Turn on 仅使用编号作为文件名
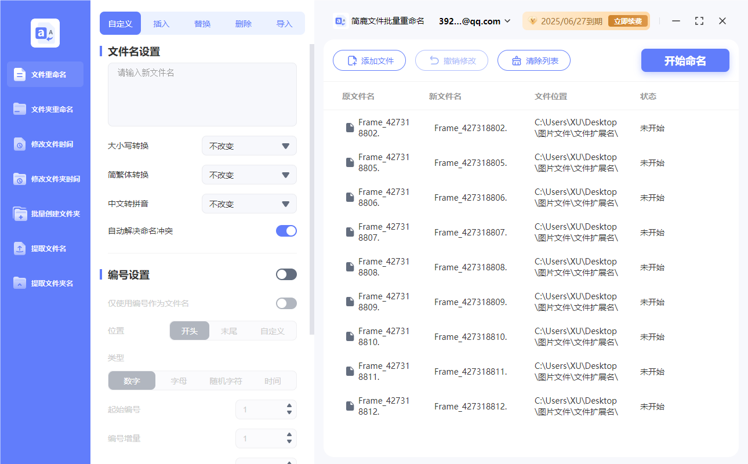The width and height of the screenshot is (748, 464). click(286, 303)
